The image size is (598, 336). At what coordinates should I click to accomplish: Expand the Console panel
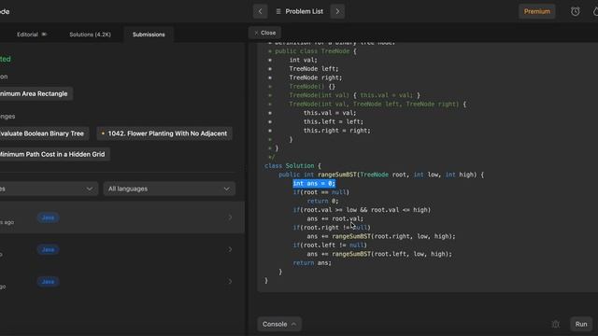tap(278, 324)
